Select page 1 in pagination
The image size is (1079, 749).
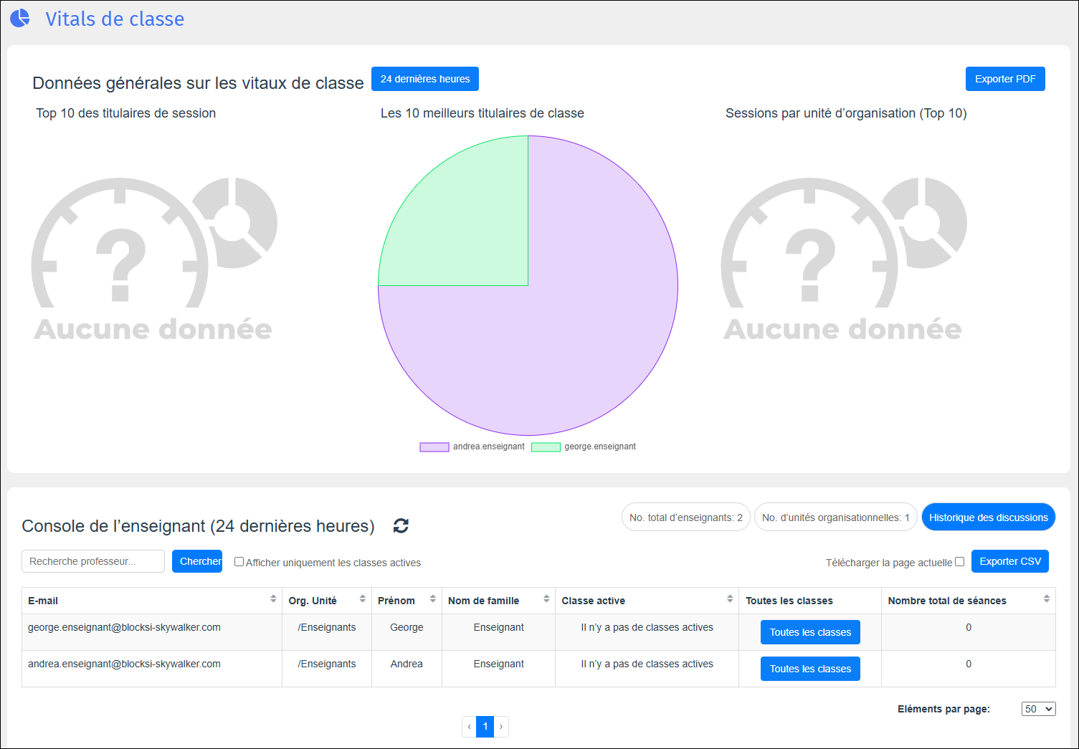[485, 727]
